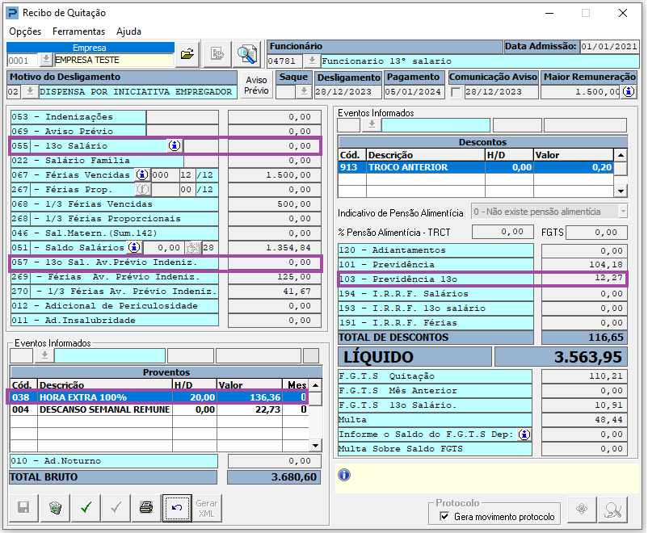Check the Comunicação Aviso checkbox
Screen dimensions: 648x533
point(457,92)
